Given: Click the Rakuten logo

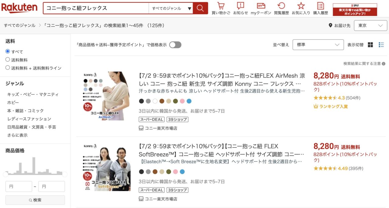Looking at the screenshot, I should tap(19, 8).
